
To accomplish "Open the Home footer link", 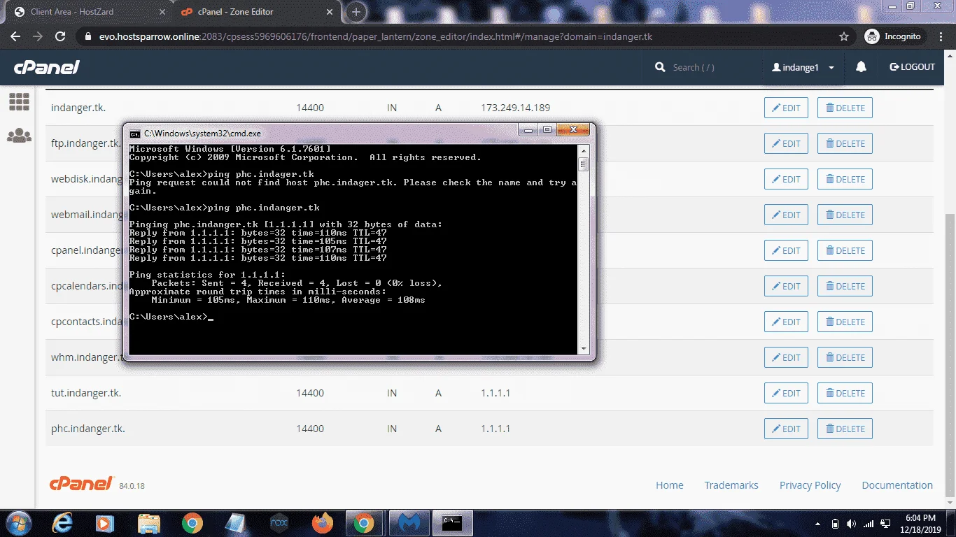I will click(x=669, y=485).
